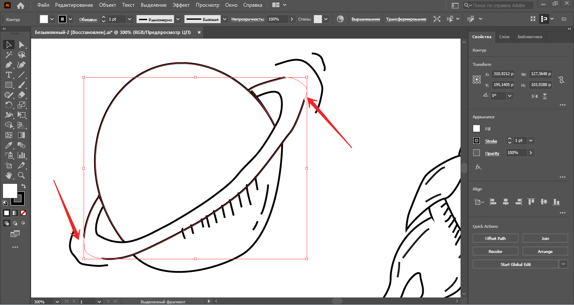Select the Zoom tool
The width and height of the screenshot is (574, 305).
pos(21,175)
